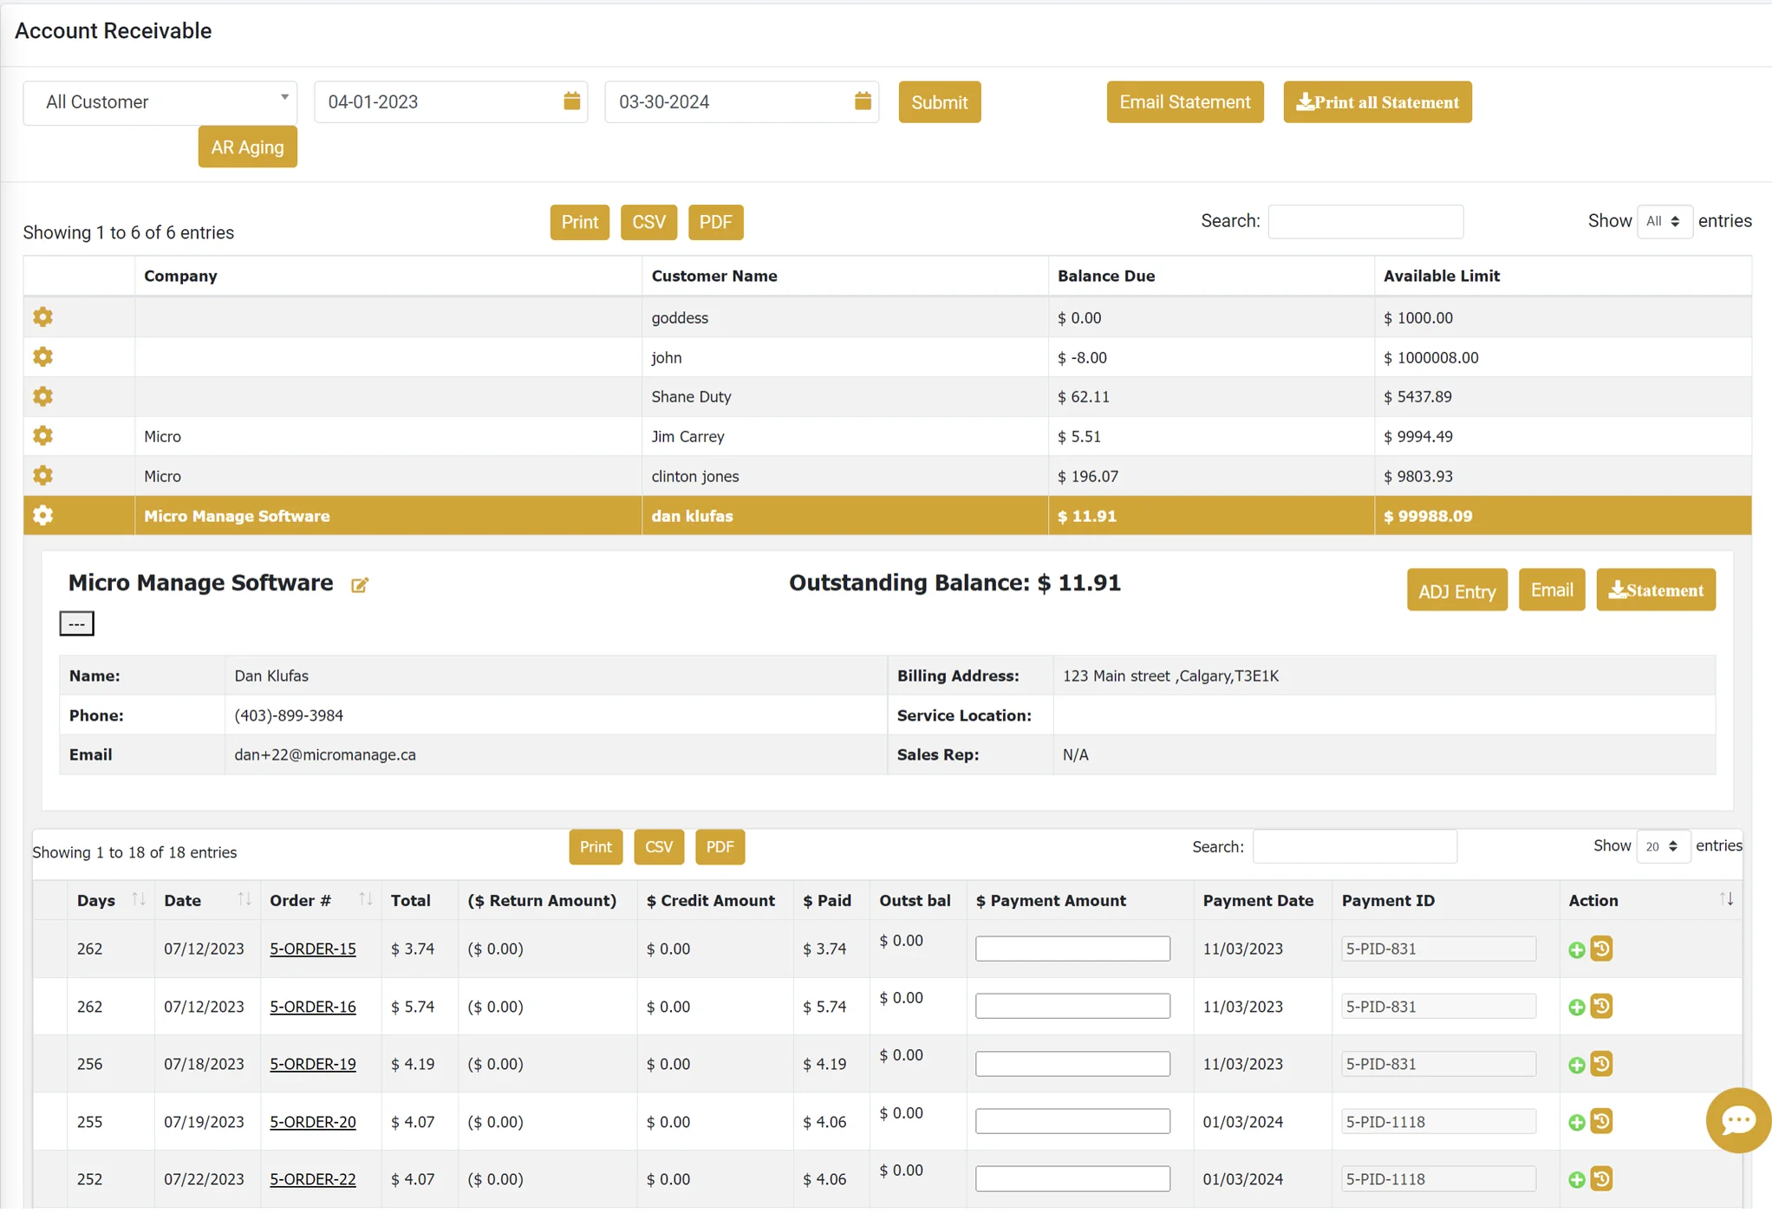Open payment history icon for 5-ORDER-19

point(1601,1064)
